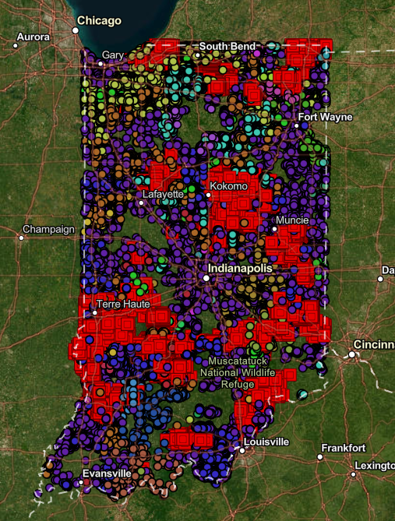Viewport: 395px width, 521px height.
Task: Select the white dot marking Aurora
Action: point(16,45)
